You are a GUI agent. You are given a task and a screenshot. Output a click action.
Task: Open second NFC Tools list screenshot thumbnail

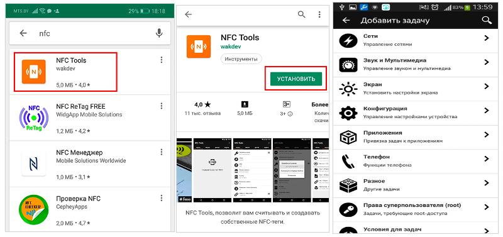tap(252, 170)
